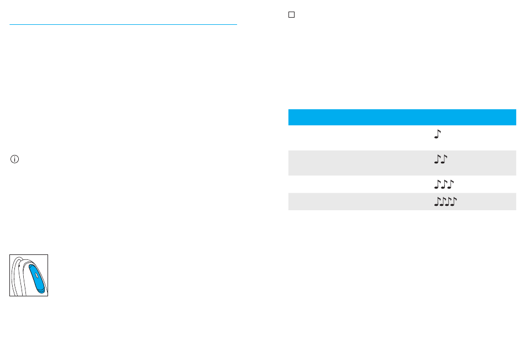Screen dimensions: 525x346
Task: Click the white slot on the blue switch
Action: [x=36, y=275]
